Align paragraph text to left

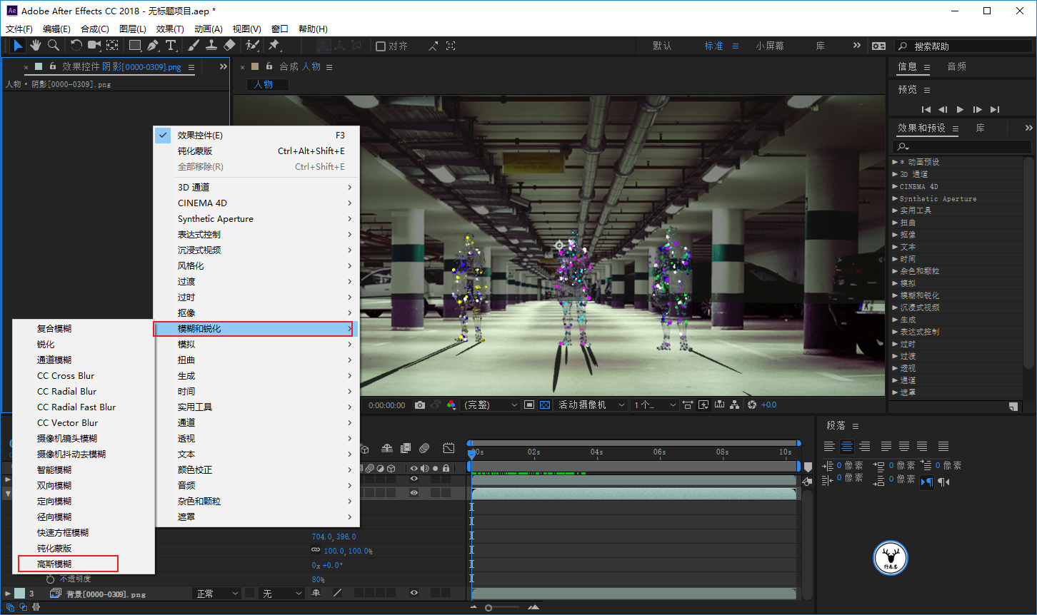click(x=829, y=447)
